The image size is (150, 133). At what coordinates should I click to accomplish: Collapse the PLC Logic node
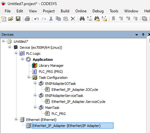click(x=16, y=53)
